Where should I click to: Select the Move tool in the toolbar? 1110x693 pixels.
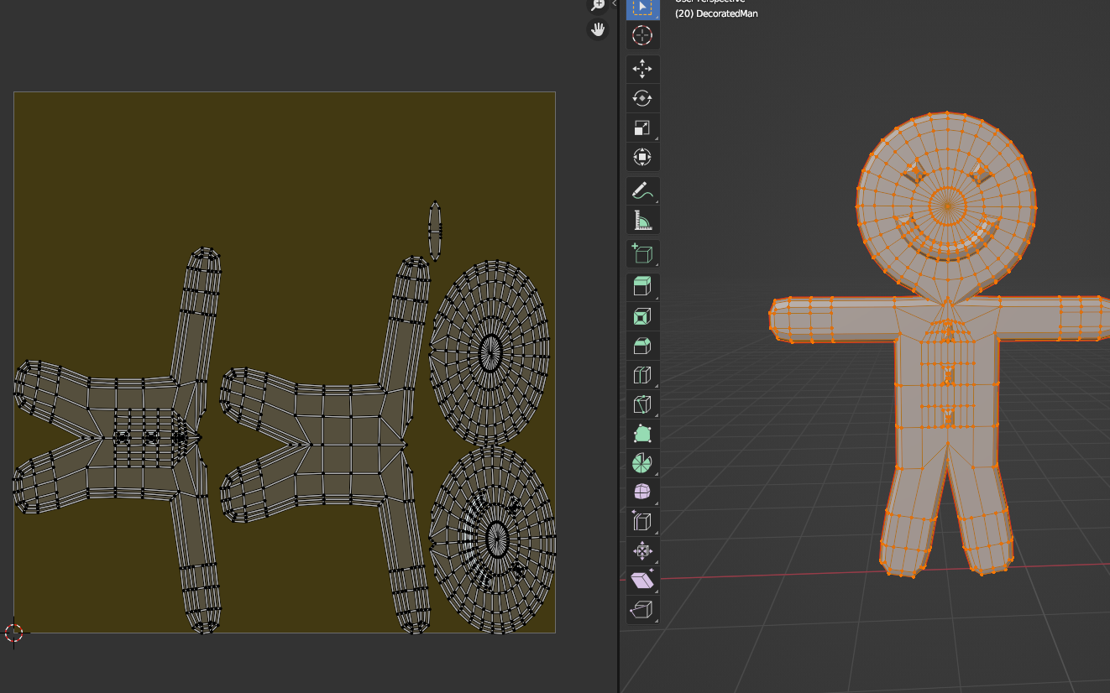[642, 70]
